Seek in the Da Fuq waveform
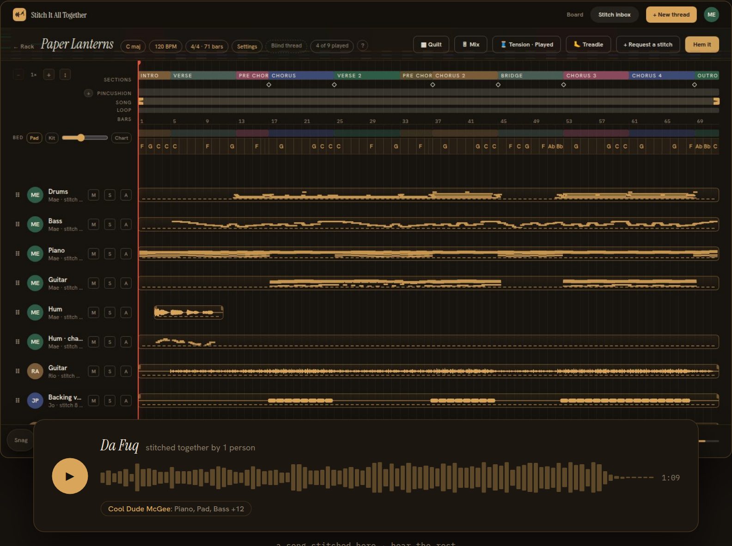 (x=377, y=477)
